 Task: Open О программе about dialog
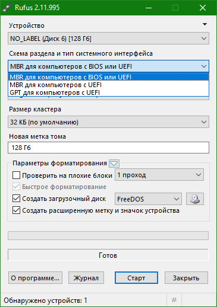(35, 278)
